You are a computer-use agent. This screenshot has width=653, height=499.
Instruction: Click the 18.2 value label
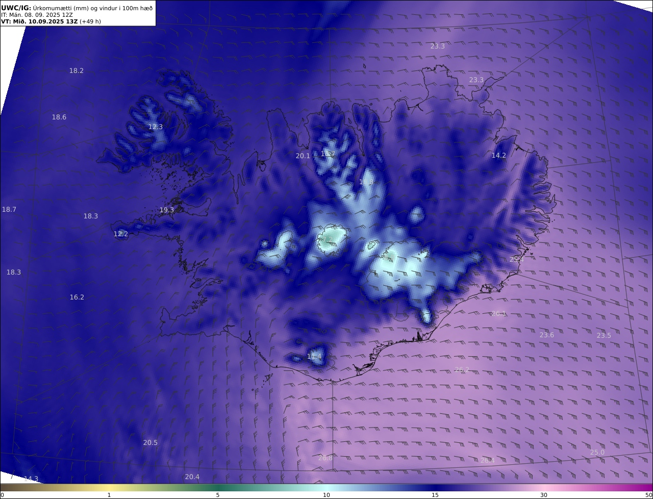click(x=77, y=71)
